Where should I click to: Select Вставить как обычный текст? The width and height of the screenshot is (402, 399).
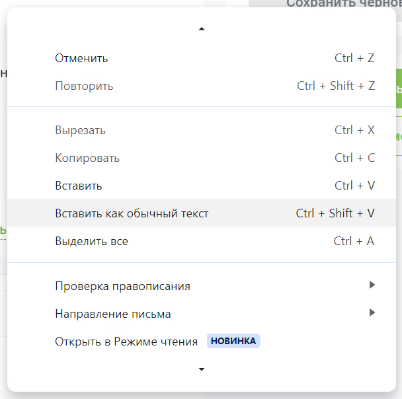(132, 213)
